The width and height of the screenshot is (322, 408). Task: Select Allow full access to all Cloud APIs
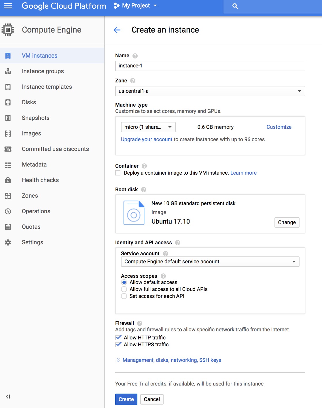tap(124, 289)
